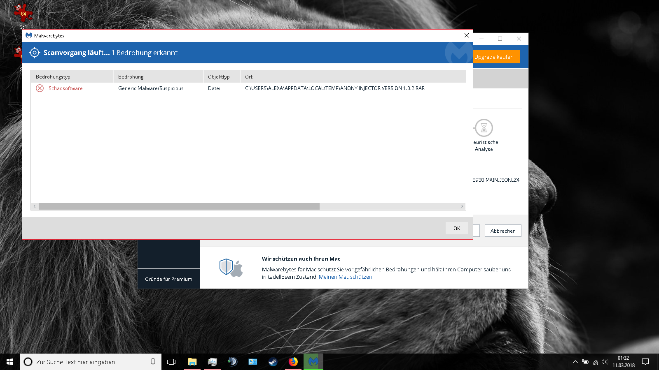Image resolution: width=659 pixels, height=370 pixels.
Task: Sort by Ort column header
Action: pos(353,76)
